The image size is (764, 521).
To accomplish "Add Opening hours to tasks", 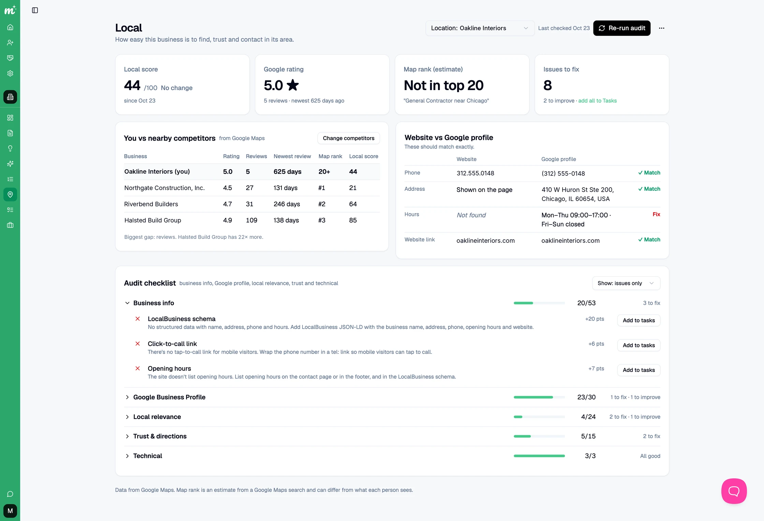I will click(639, 370).
